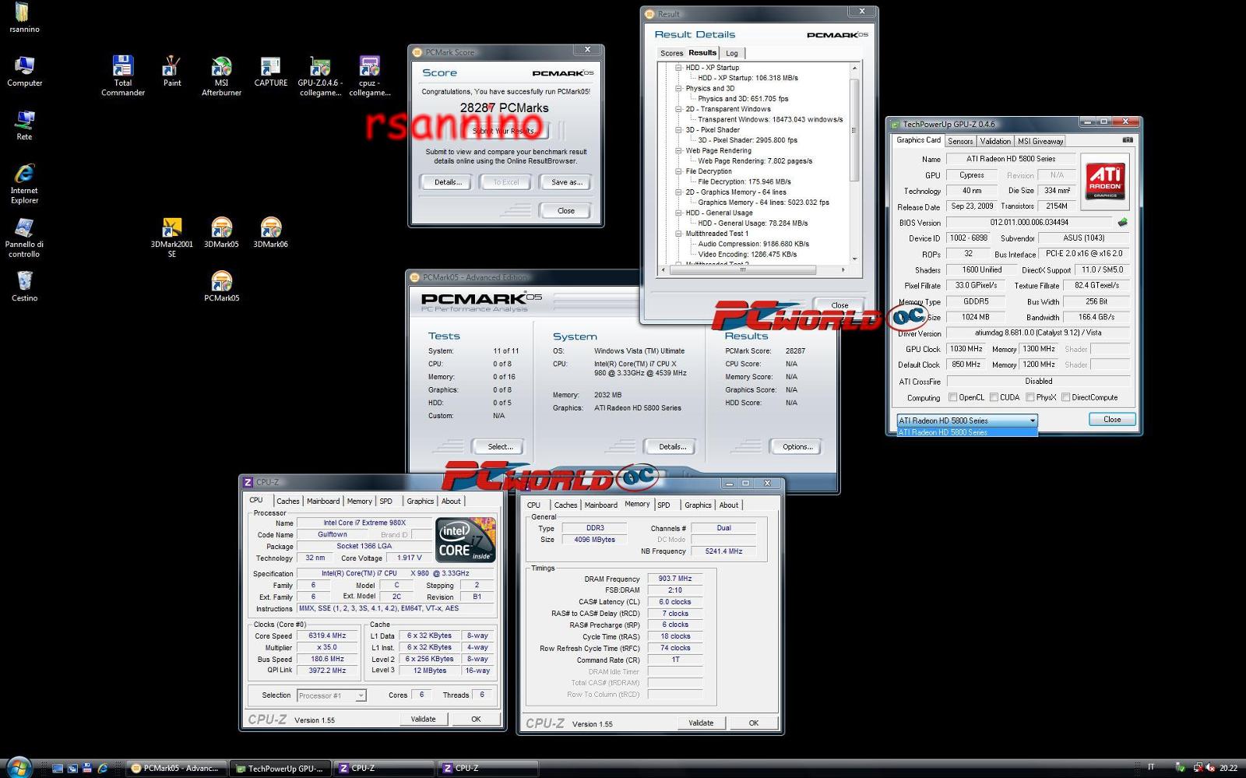Click the 20.22 taskbar clock
The image size is (1246, 778).
(1229, 768)
